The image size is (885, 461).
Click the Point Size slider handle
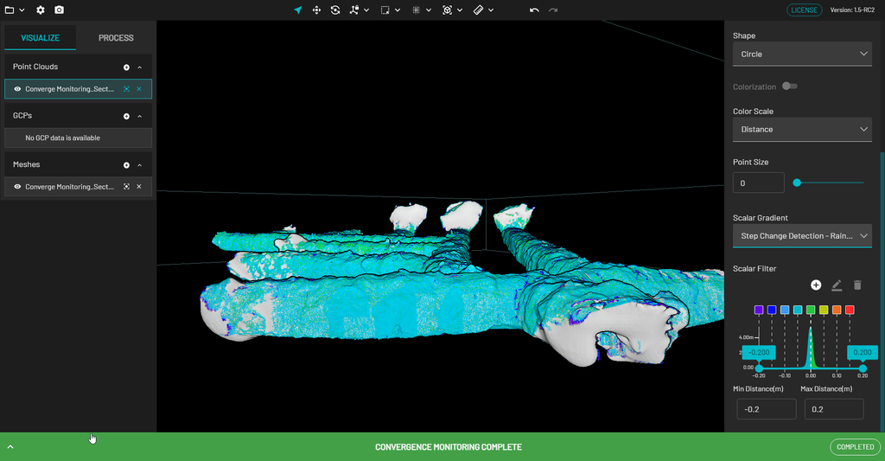click(797, 182)
